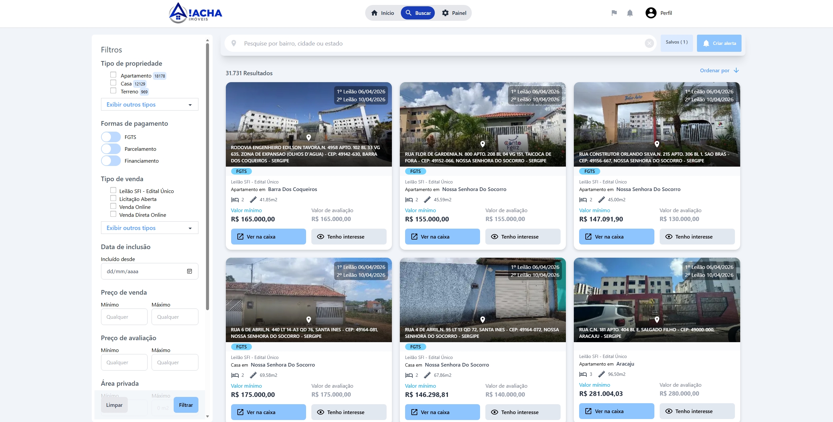Click the flag icon in header
The width and height of the screenshot is (833, 422).
click(x=614, y=13)
